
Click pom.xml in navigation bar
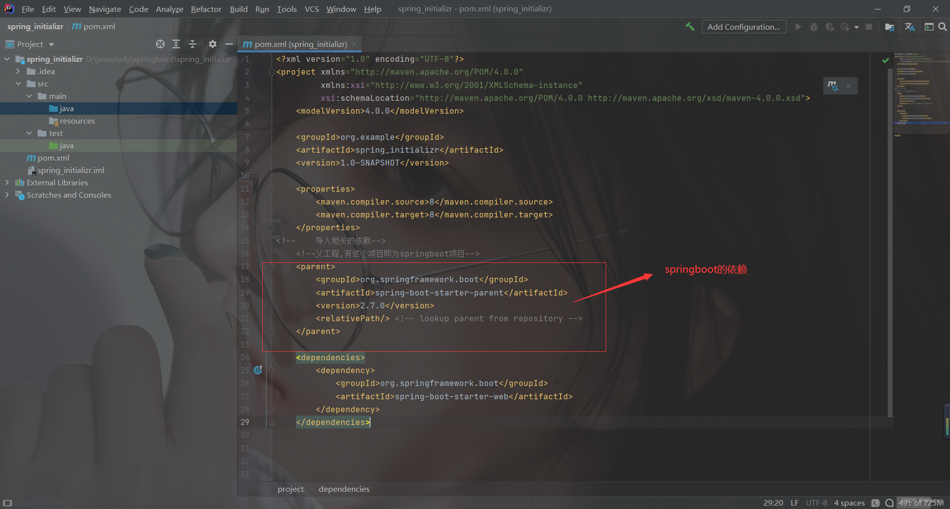tap(94, 26)
